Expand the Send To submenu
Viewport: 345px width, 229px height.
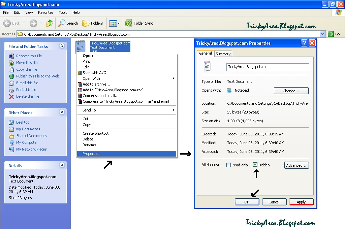click(174, 110)
